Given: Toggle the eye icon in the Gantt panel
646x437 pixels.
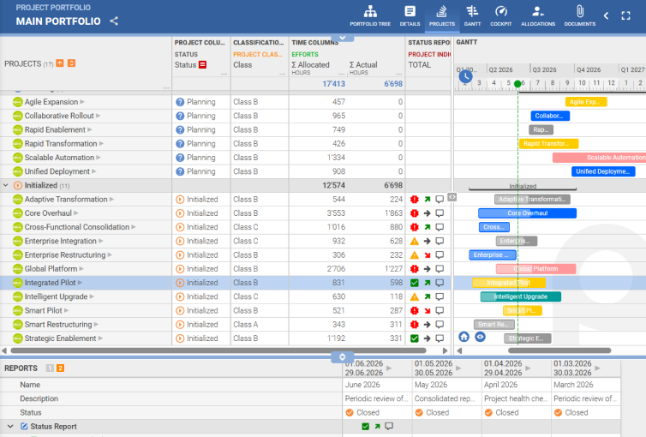Looking at the screenshot, I should [480, 337].
